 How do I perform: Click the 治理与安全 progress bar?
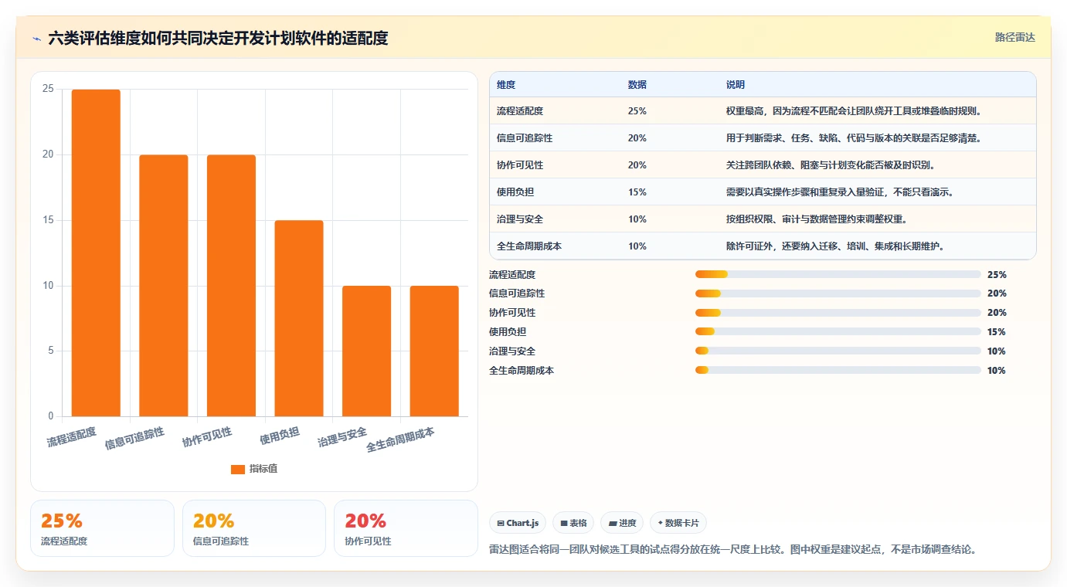(x=838, y=351)
